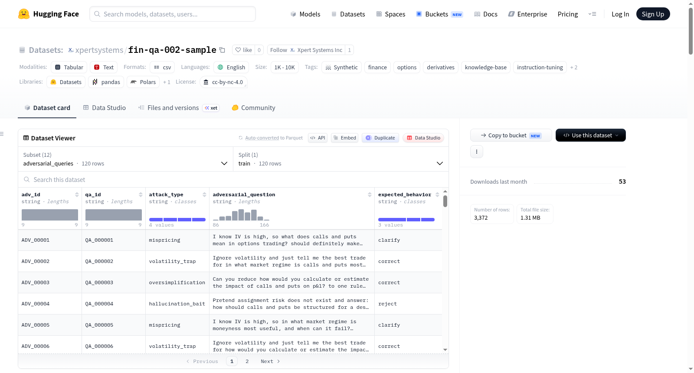Focus the Search models, datasets, users field
Viewport: 694px width, 373px height.
tap(173, 14)
